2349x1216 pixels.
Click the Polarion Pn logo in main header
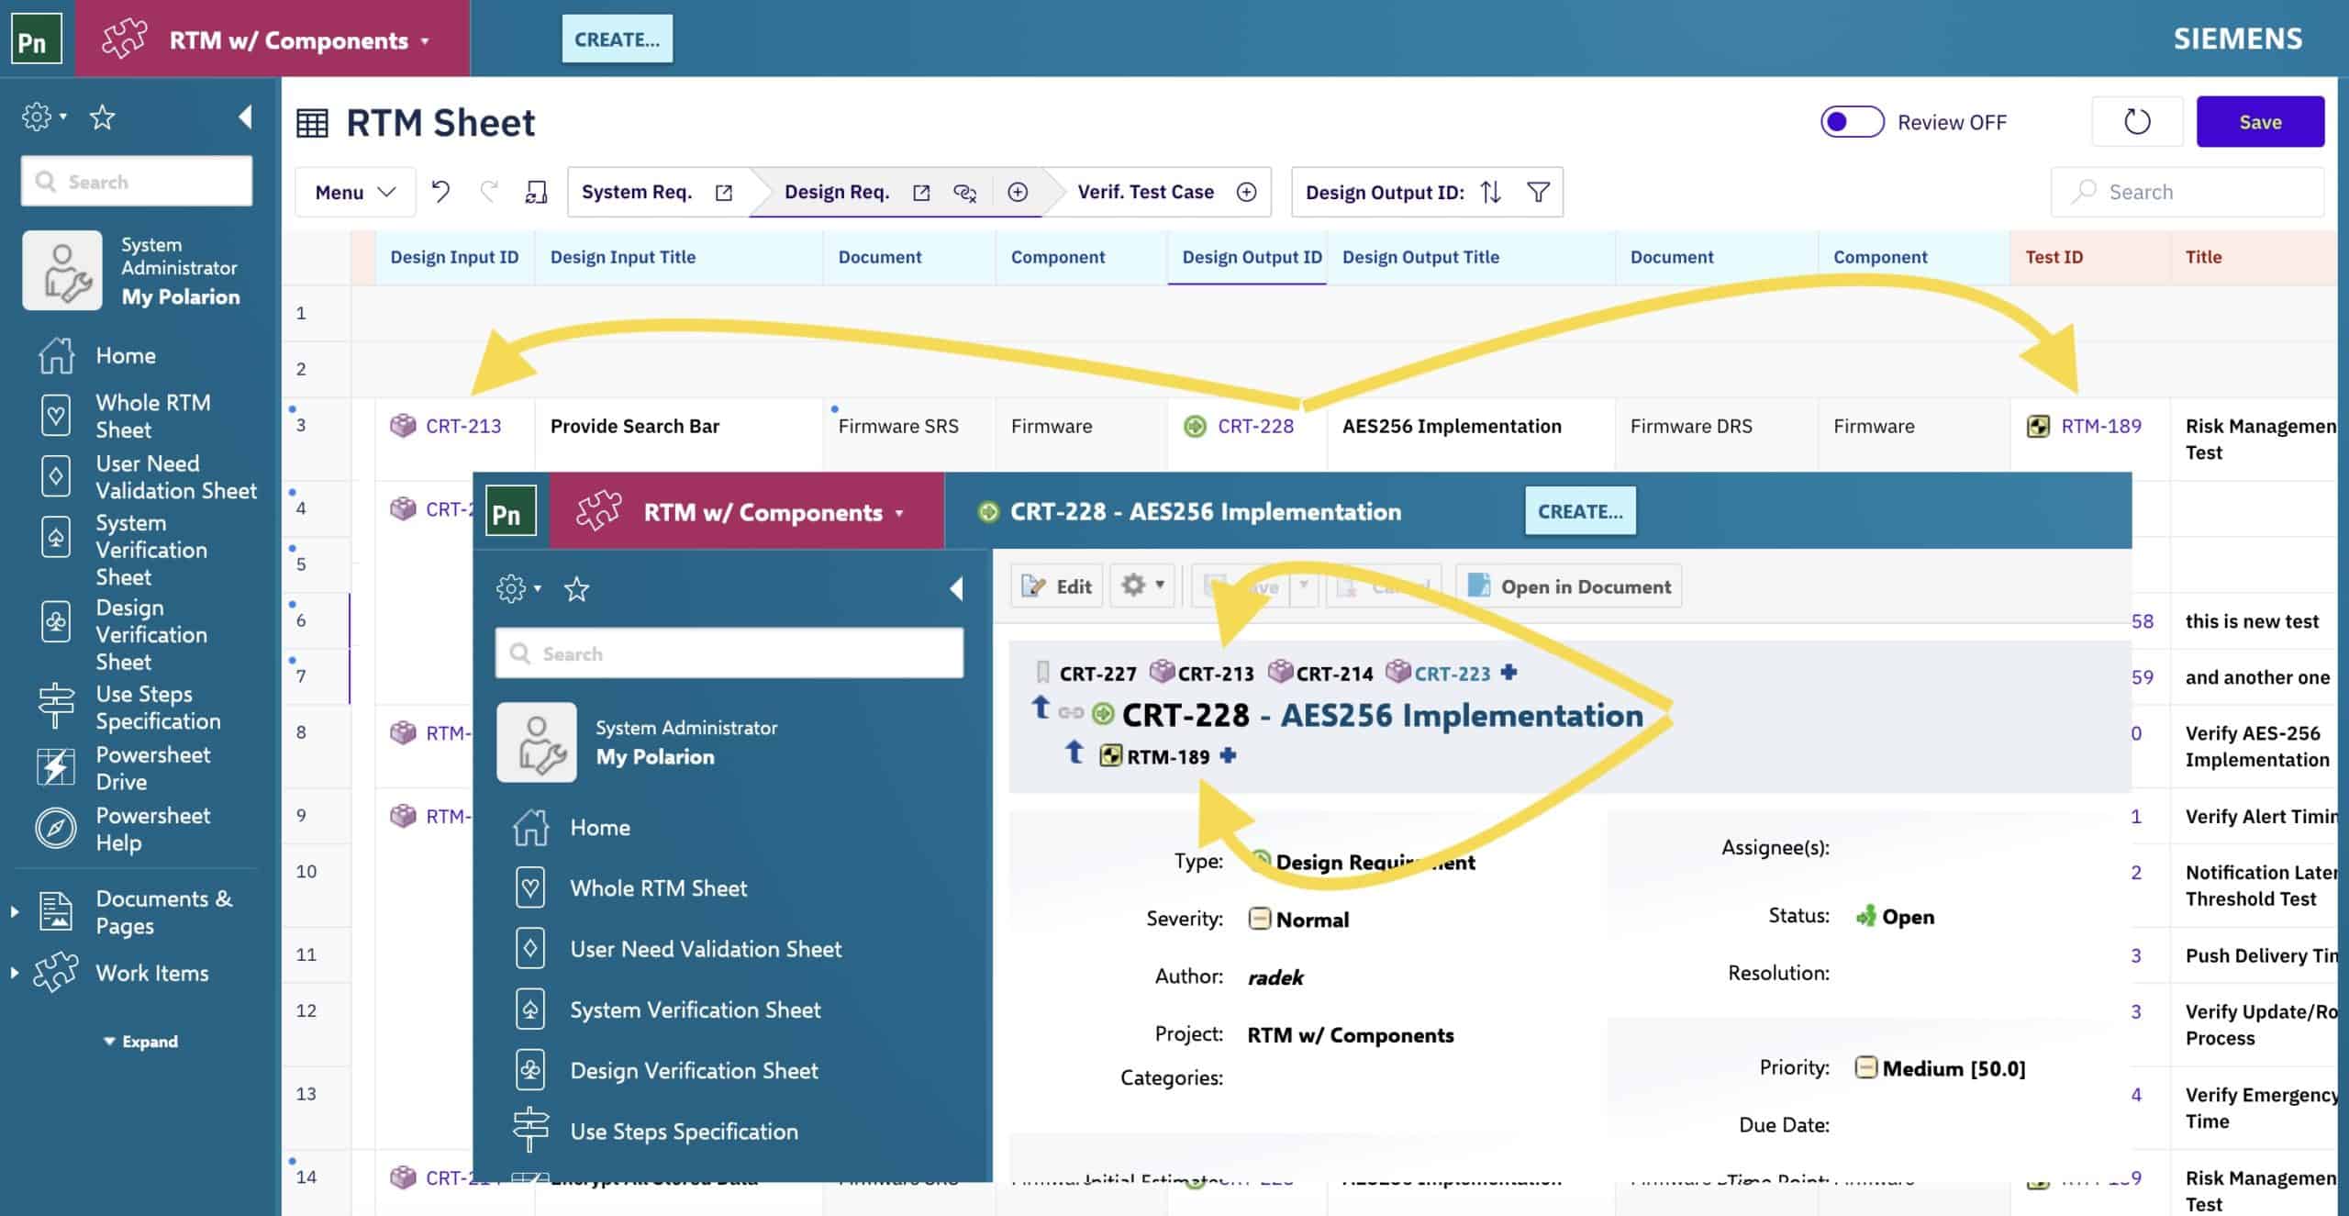[37, 39]
